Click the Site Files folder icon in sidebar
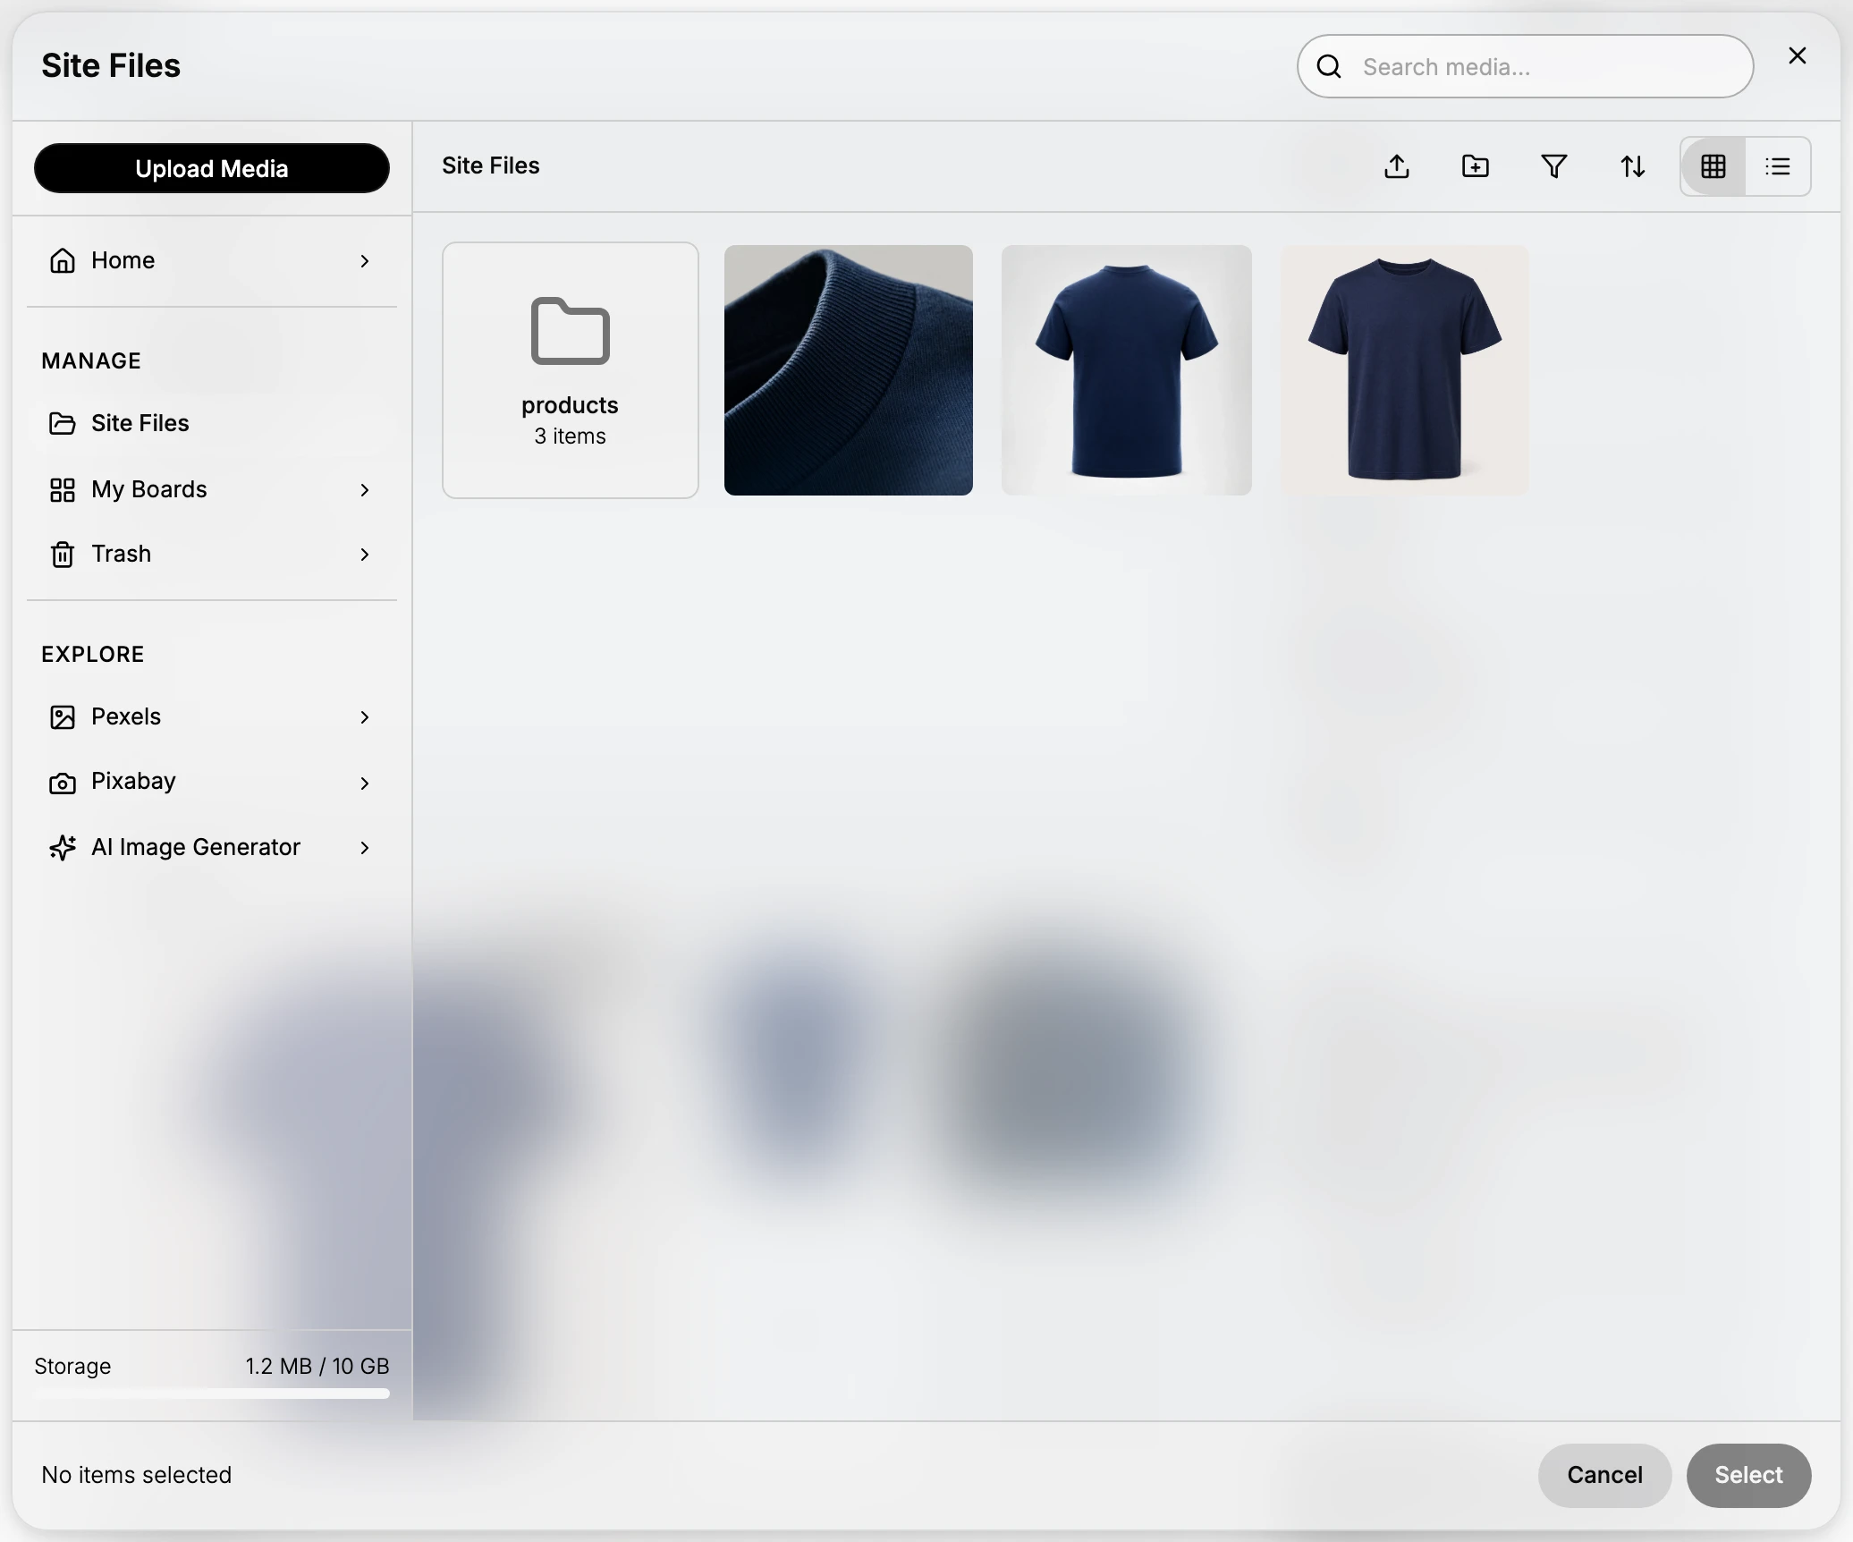1853x1542 pixels. pos(63,423)
